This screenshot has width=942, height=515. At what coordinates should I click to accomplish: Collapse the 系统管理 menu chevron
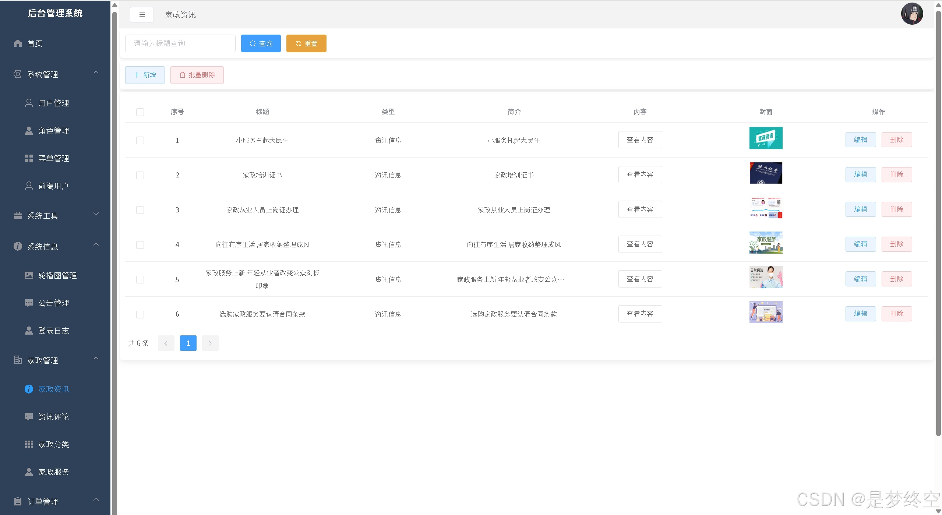(96, 73)
